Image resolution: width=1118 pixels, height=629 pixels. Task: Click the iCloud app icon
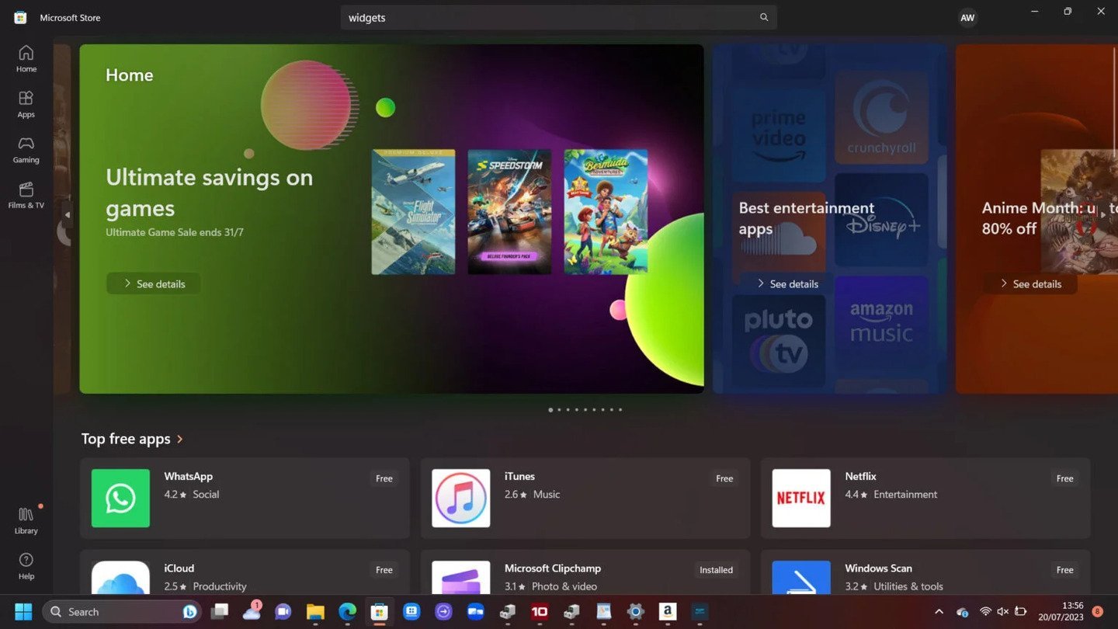coord(120,577)
